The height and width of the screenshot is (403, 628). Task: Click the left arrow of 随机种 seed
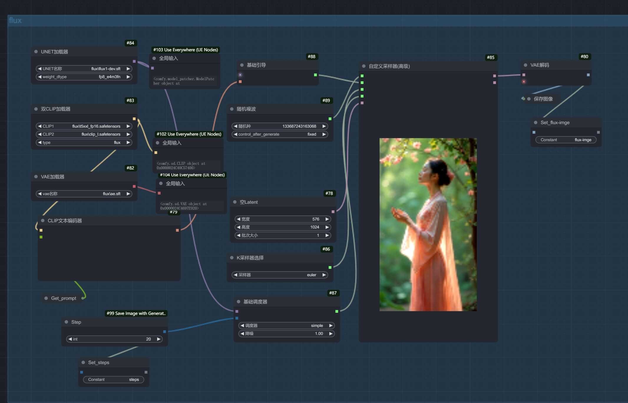coord(235,126)
